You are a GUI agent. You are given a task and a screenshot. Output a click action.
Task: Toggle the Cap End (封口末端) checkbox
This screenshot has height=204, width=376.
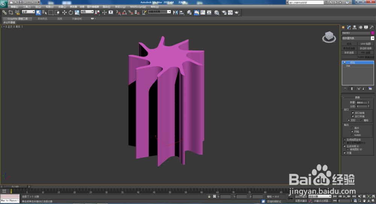353,116
